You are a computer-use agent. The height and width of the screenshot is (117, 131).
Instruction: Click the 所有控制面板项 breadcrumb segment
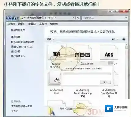[35, 18]
